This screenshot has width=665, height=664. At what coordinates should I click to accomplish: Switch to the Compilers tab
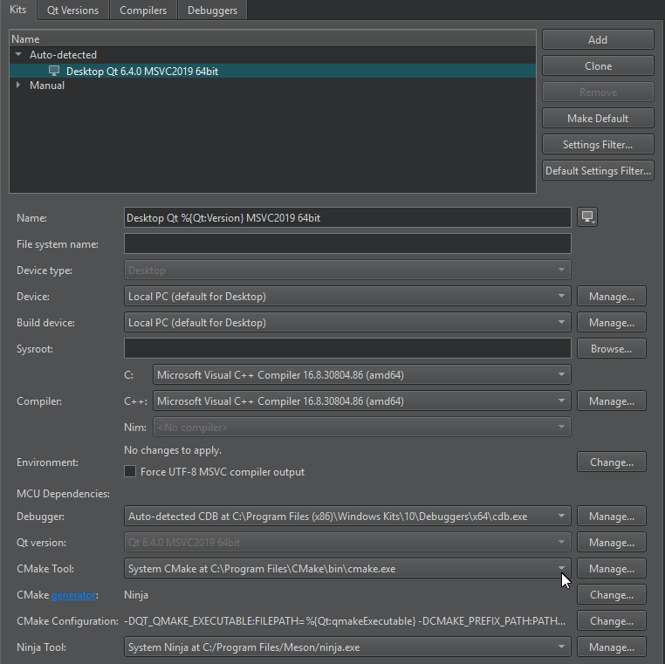[x=143, y=10]
